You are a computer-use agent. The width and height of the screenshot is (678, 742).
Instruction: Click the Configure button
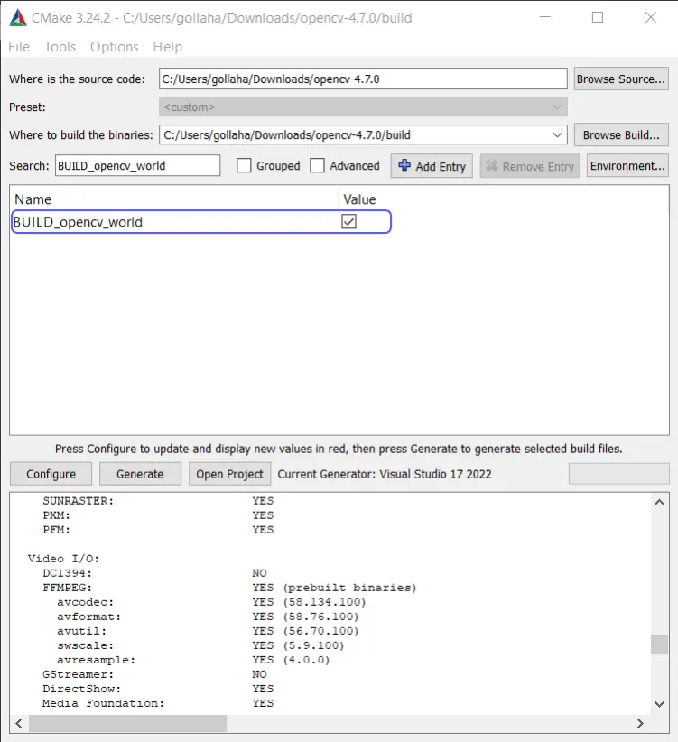tap(51, 474)
